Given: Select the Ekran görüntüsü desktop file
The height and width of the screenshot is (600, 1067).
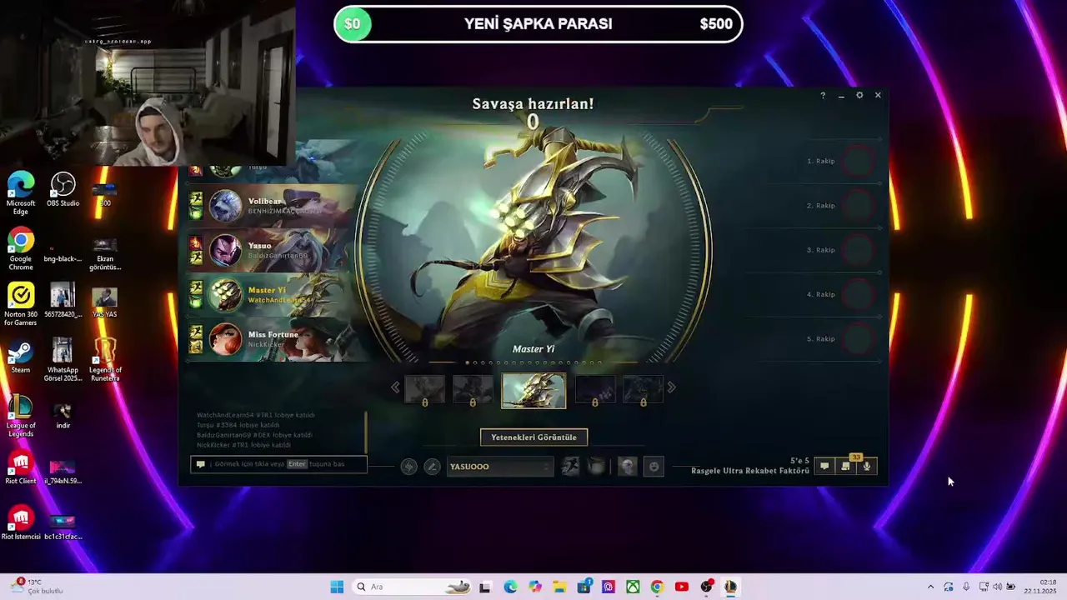Looking at the screenshot, I should pyautogui.click(x=105, y=252).
